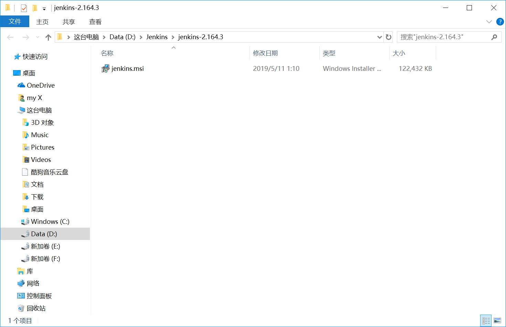Click the jenkins.msi installer icon

point(105,68)
